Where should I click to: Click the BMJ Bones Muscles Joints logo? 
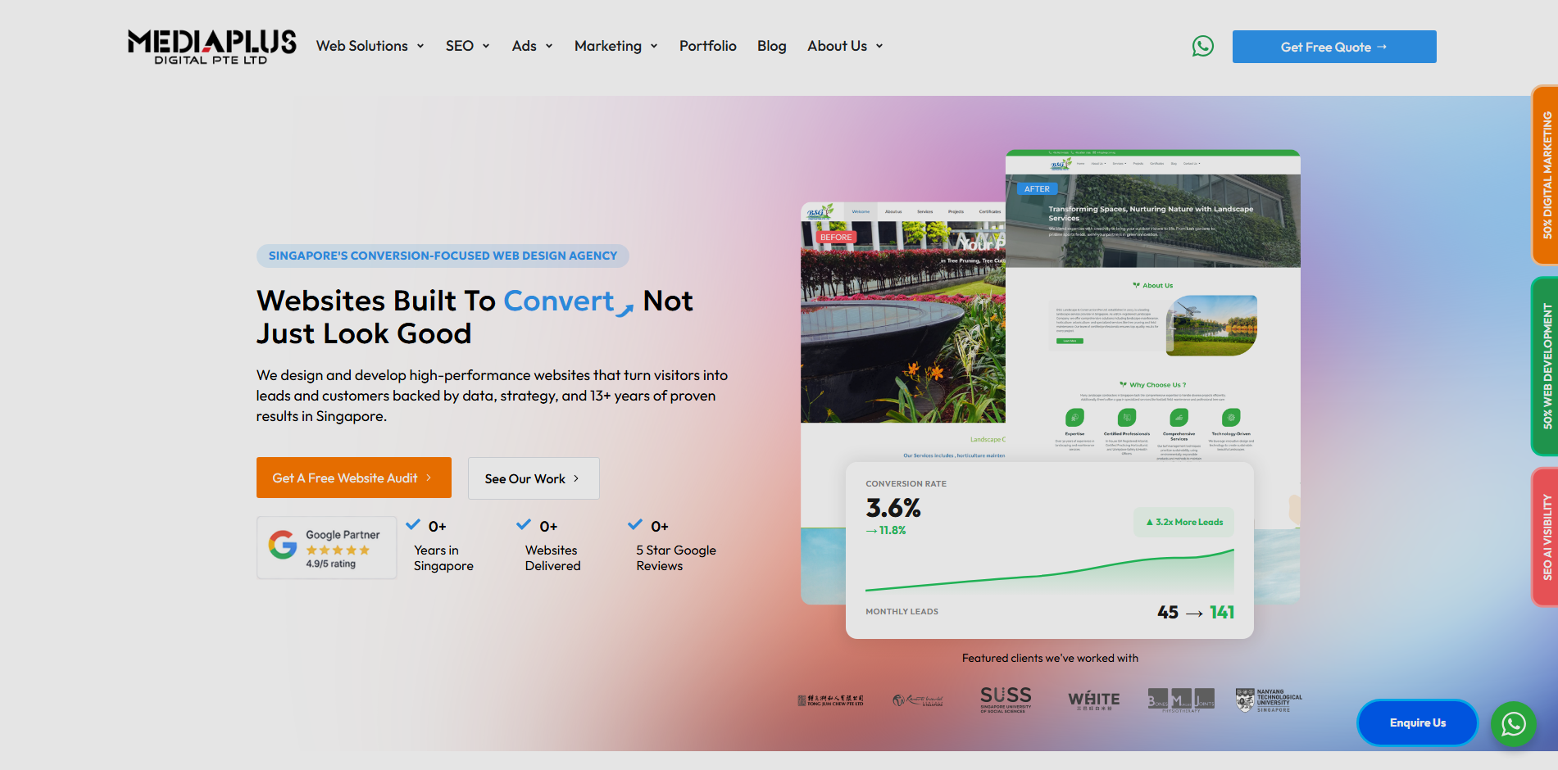click(1181, 700)
